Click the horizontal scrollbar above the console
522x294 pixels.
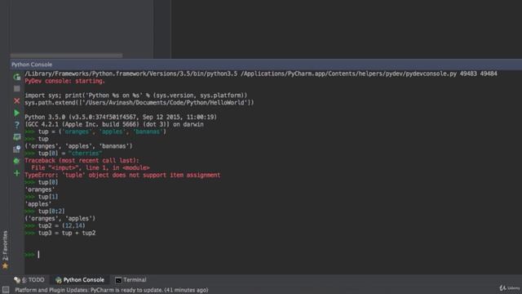click(66, 56)
